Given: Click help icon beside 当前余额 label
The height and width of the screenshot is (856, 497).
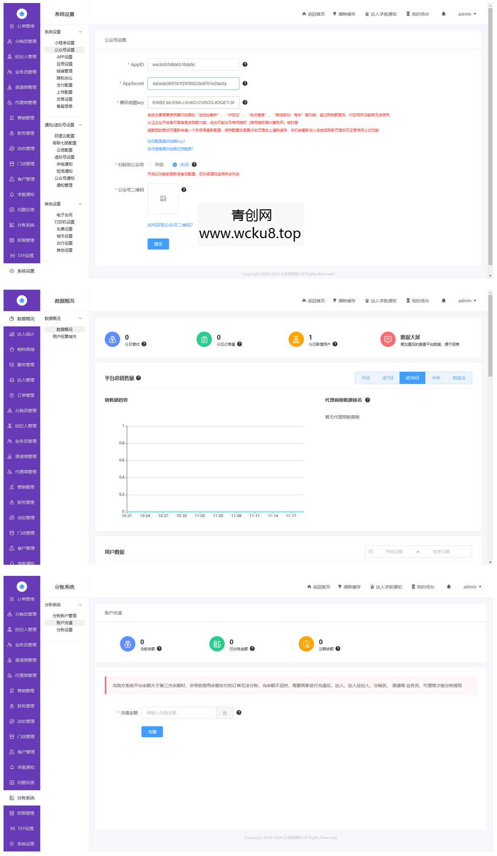Looking at the screenshot, I should [x=159, y=649].
